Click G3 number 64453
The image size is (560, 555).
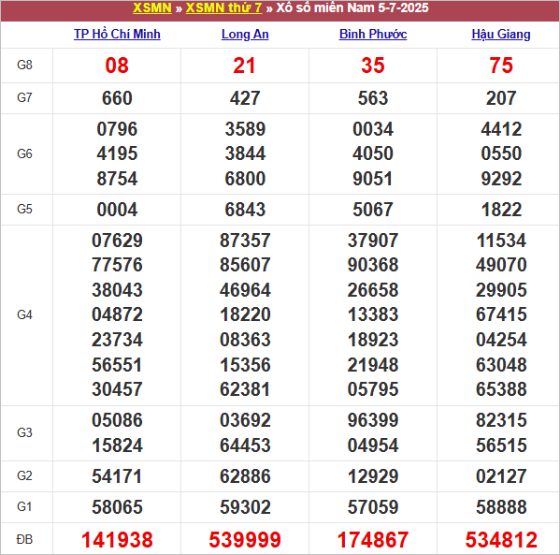coord(245,445)
